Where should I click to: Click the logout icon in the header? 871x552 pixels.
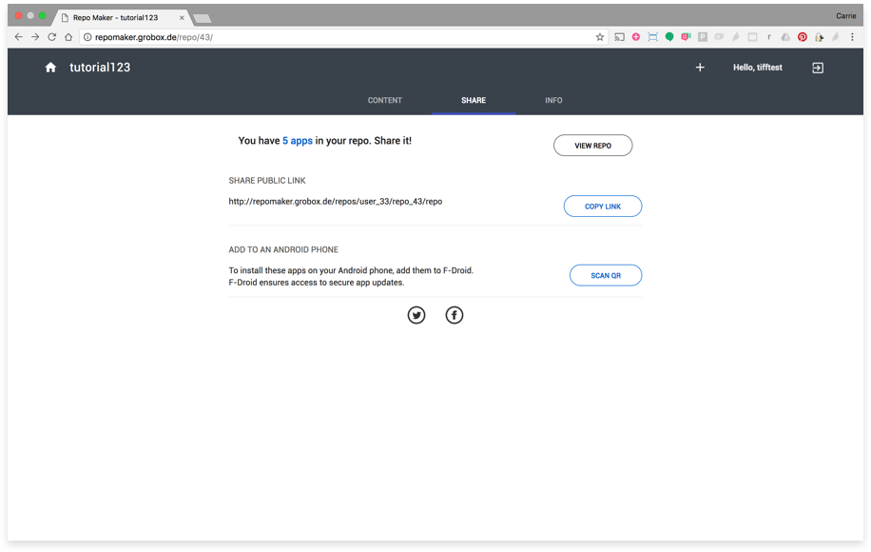coord(818,68)
